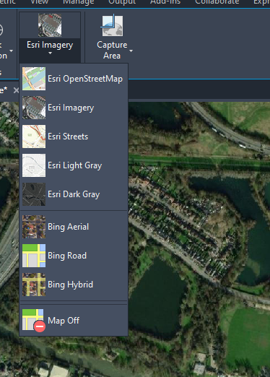Viewport: 270px width, 377px height.
Task: Click the Bing Road label text
Action: [67, 256]
